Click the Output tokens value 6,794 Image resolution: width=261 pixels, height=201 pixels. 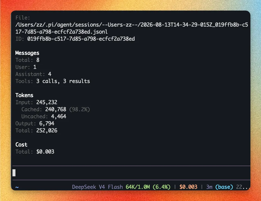click(x=47, y=123)
